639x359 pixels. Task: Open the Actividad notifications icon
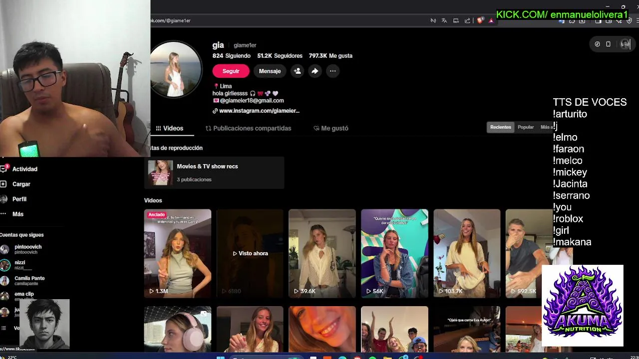click(3, 169)
